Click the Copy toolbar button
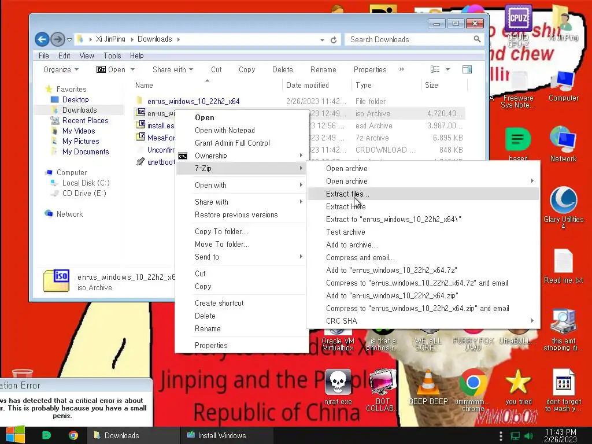Screen dimensions: 592x444 point(247,69)
